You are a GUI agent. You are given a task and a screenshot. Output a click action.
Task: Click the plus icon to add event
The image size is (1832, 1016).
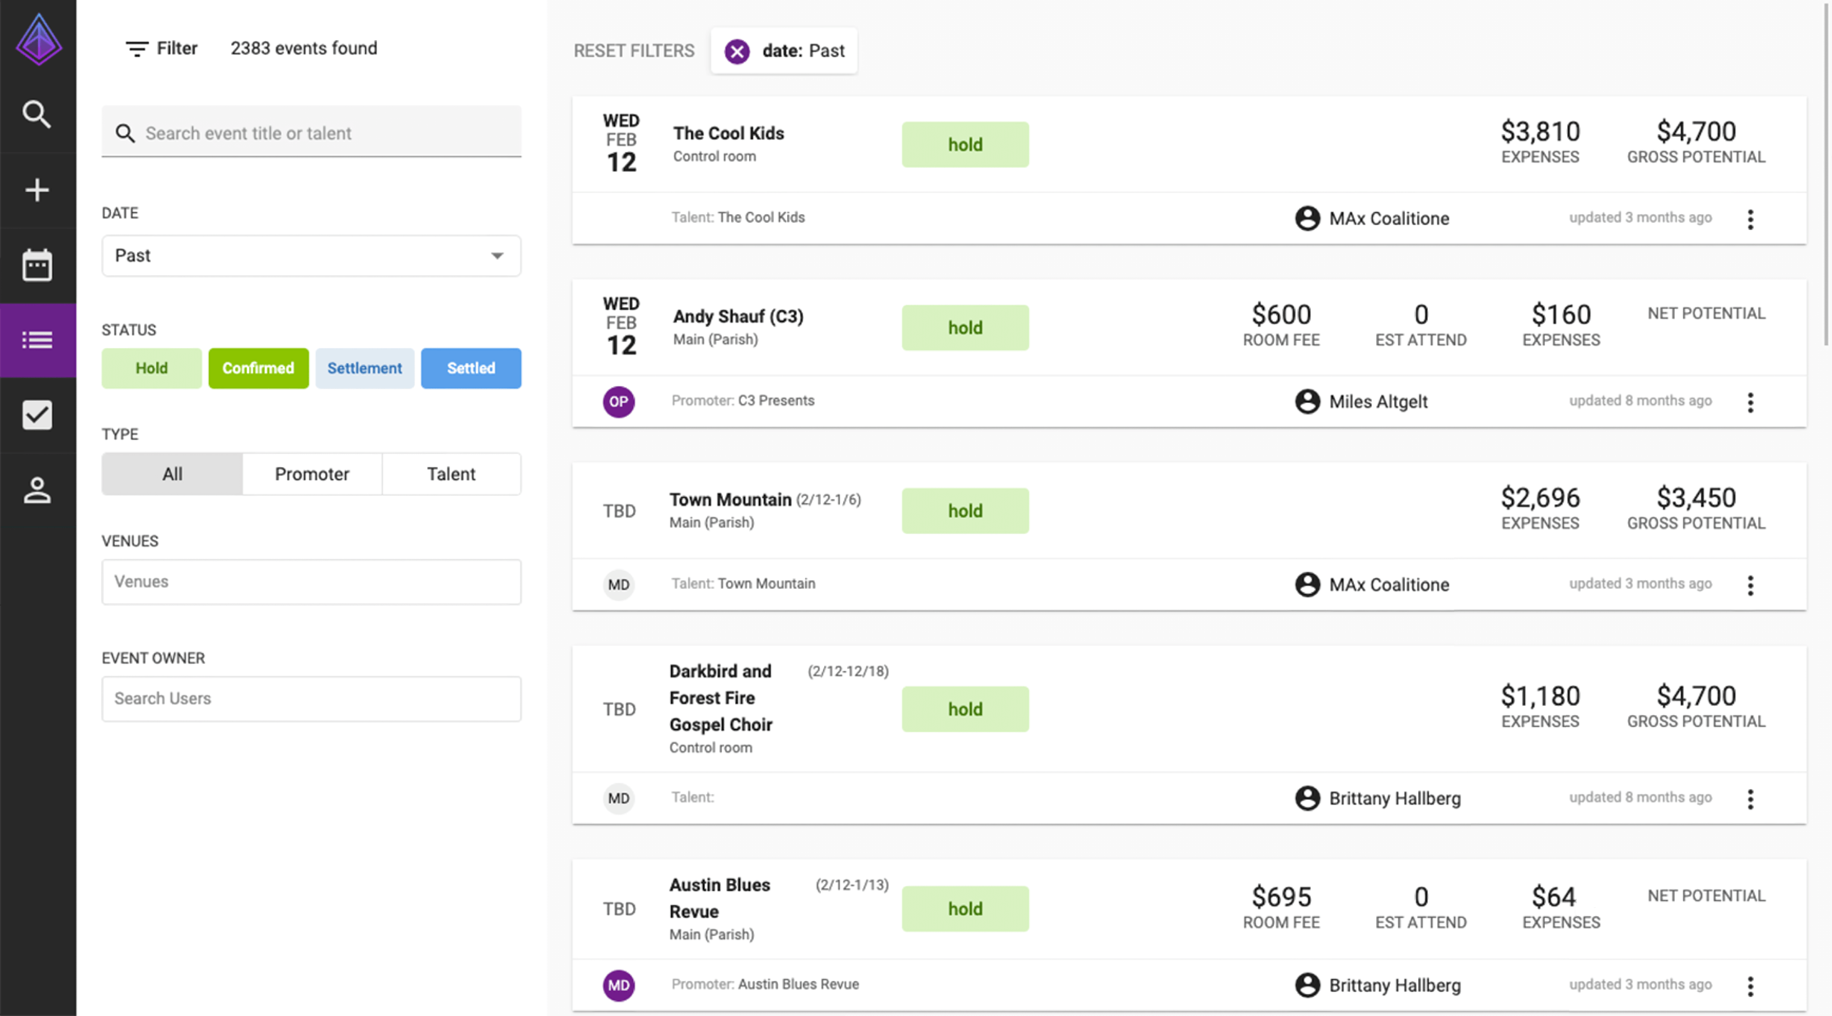37,190
